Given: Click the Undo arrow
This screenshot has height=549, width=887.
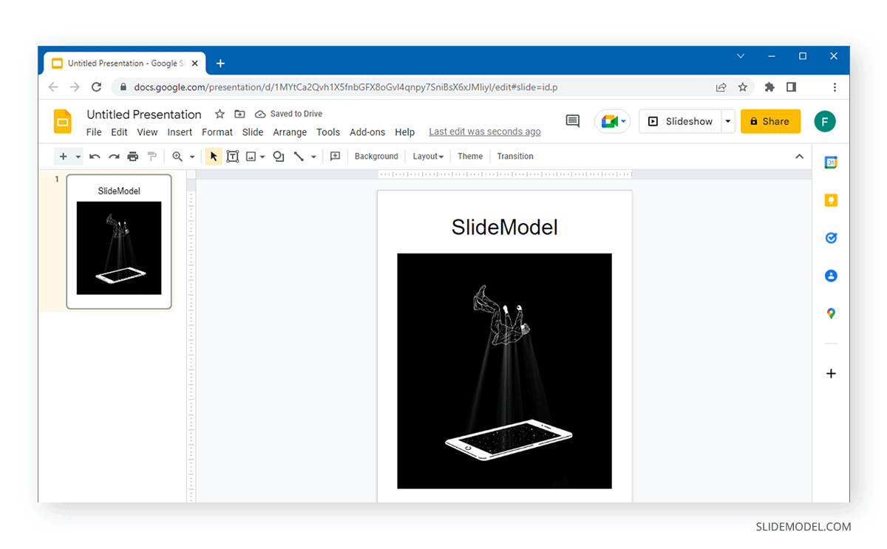Looking at the screenshot, I should pos(95,157).
